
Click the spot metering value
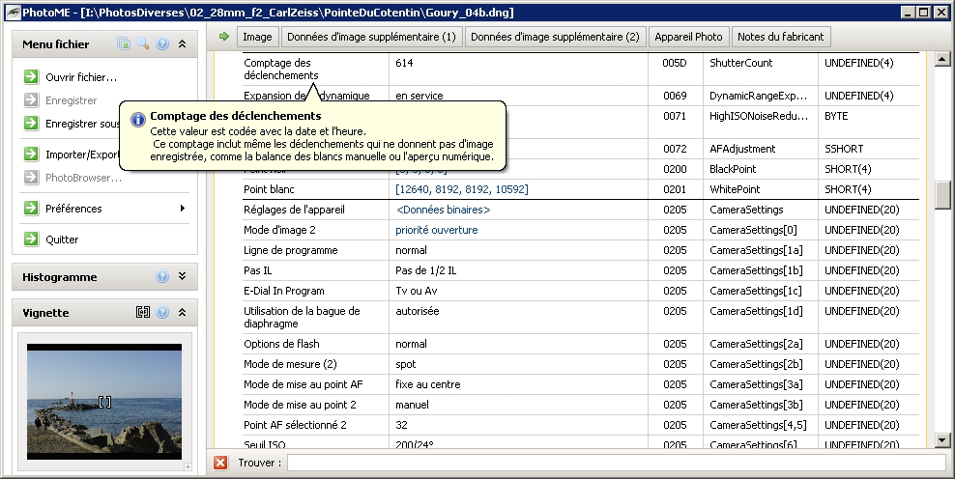[x=406, y=364]
